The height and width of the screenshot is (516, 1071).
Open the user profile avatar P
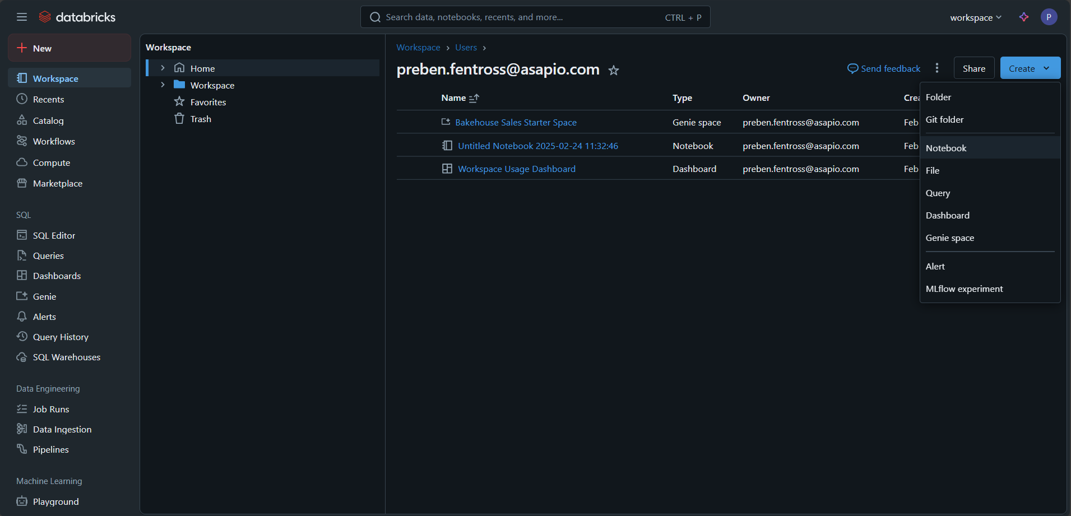(x=1049, y=17)
